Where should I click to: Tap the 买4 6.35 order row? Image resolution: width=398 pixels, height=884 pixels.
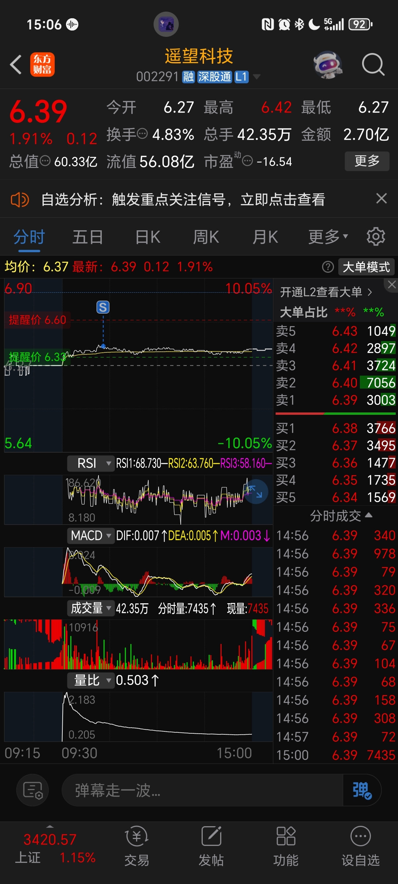click(336, 480)
